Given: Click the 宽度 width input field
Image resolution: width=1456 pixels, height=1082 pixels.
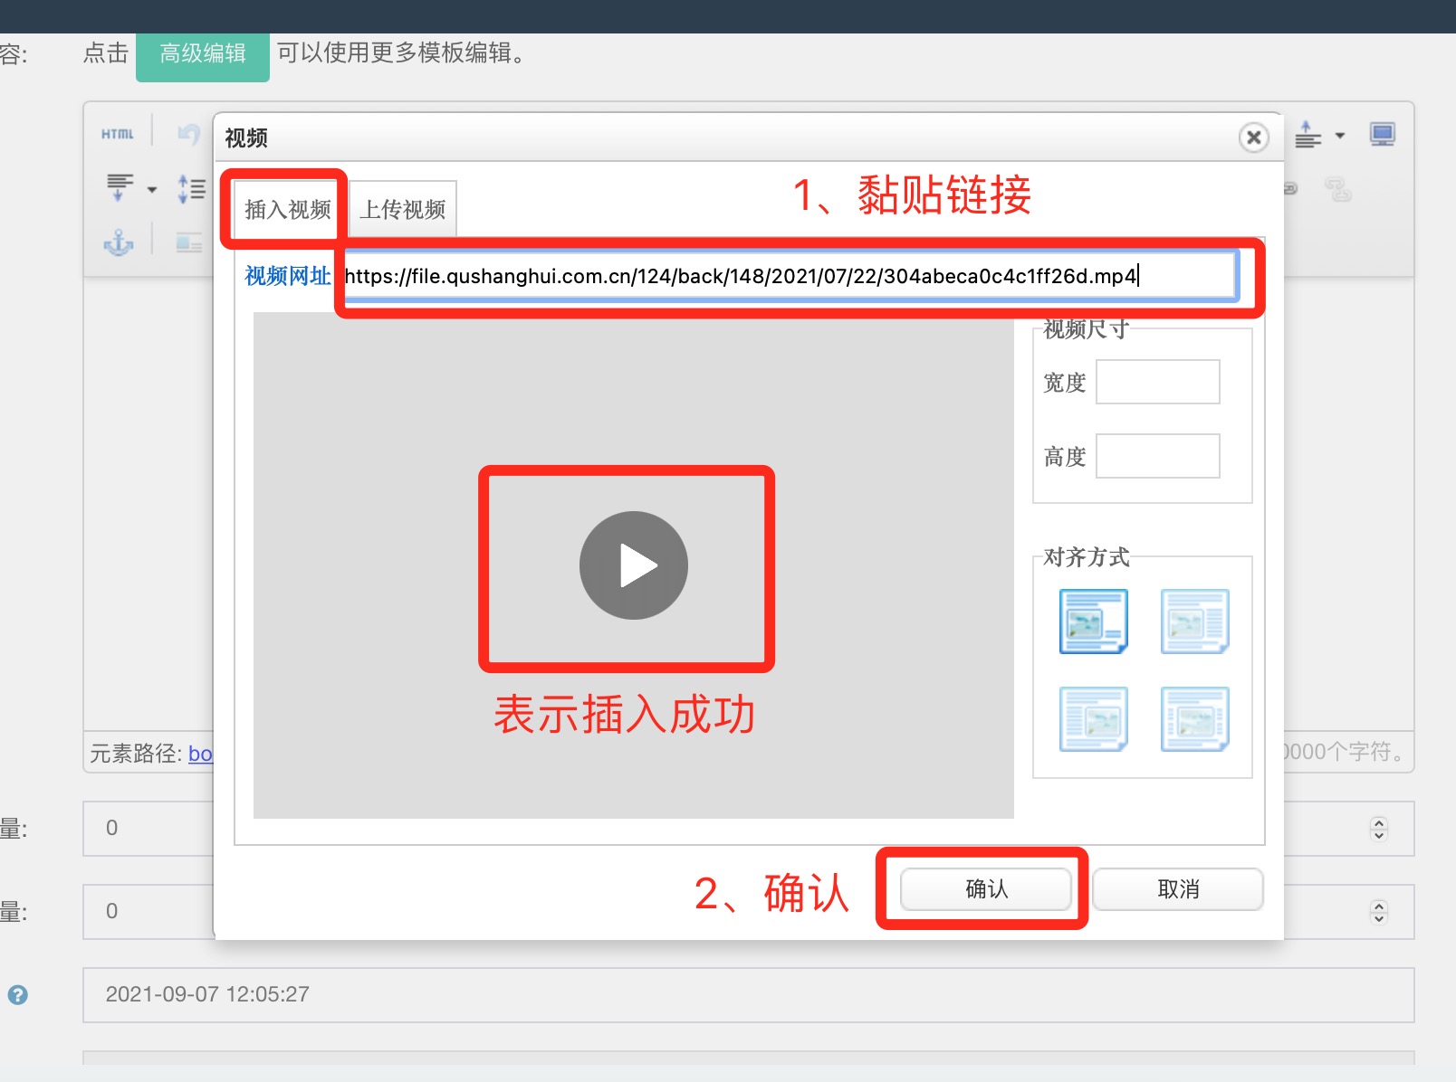Looking at the screenshot, I should [1157, 382].
